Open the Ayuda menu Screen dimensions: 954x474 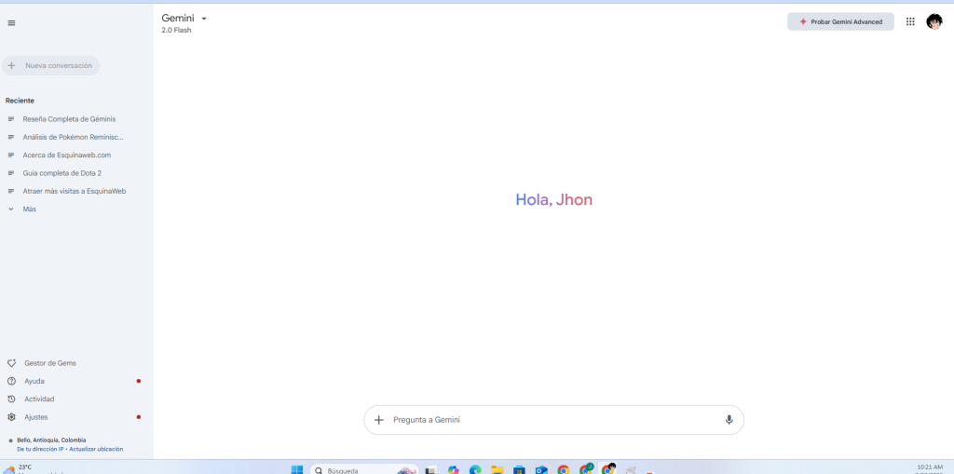click(x=34, y=382)
